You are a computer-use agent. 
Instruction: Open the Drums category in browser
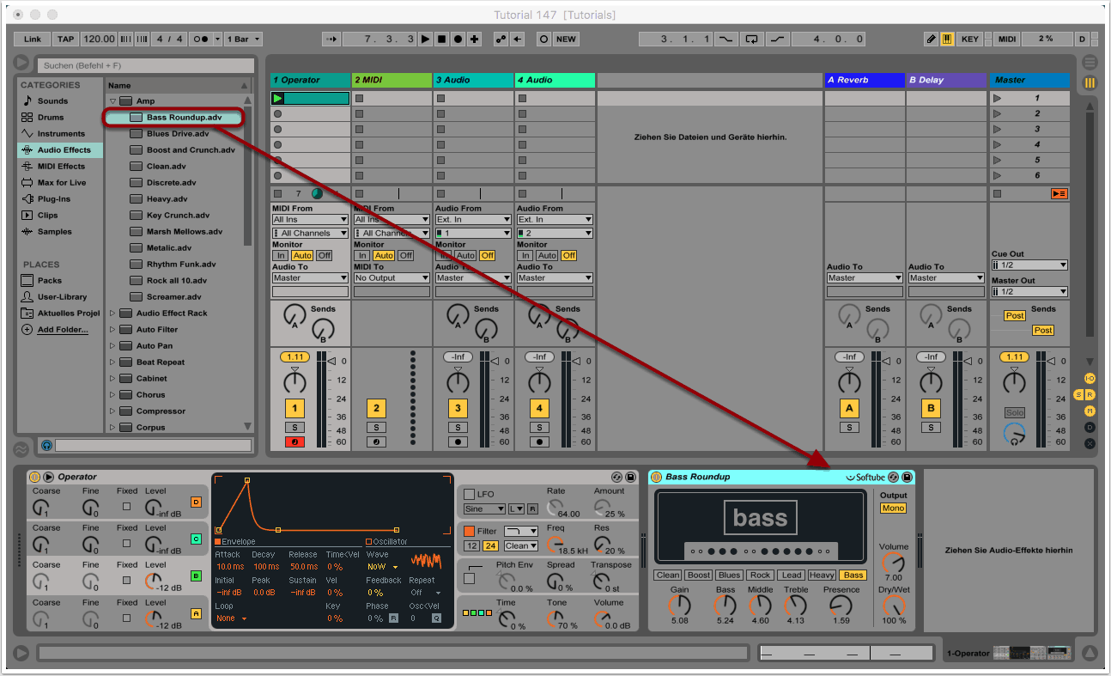point(50,118)
